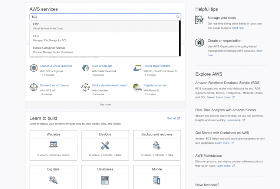Click the Register a domain globe icon
Viewport: 280px width, 189px height.
137,87
